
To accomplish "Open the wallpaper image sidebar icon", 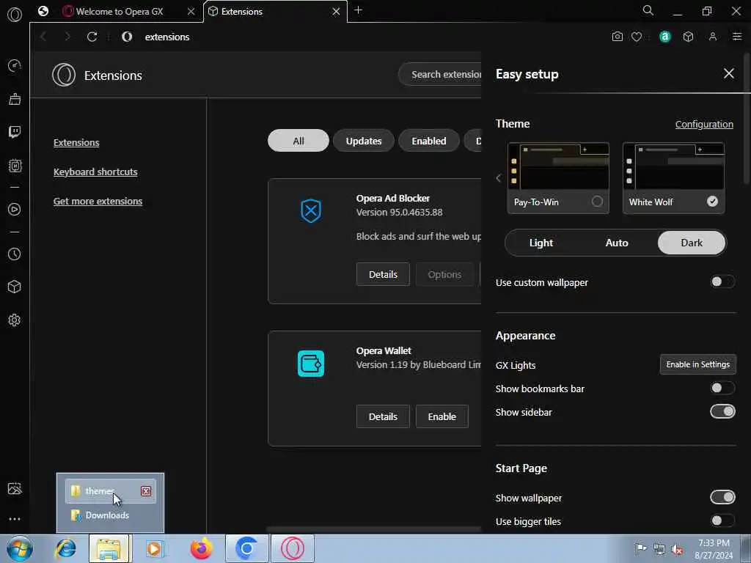I will click(15, 488).
